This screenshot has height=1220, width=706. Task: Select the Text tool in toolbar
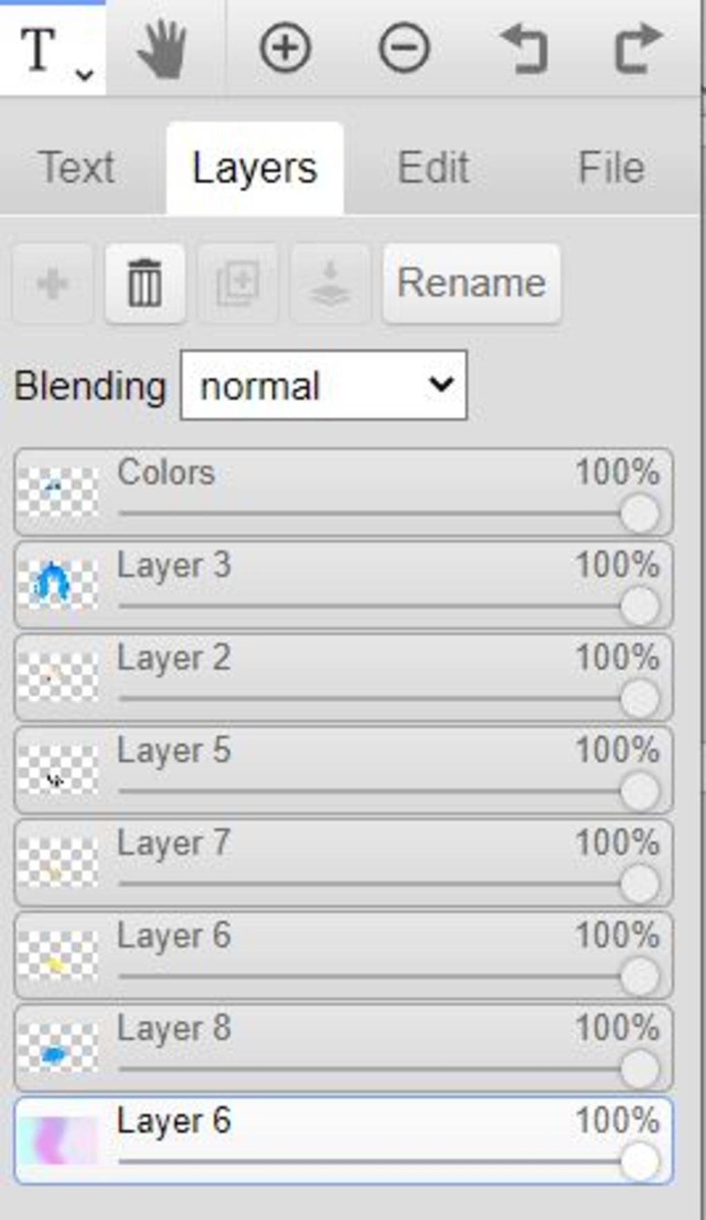pos(39,48)
